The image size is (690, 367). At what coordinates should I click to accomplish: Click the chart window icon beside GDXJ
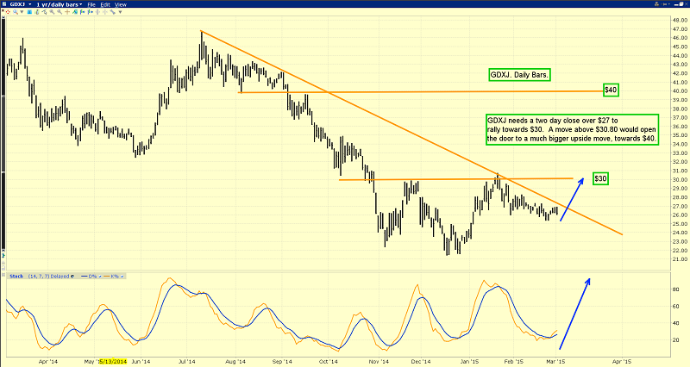[x=4, y=4]
